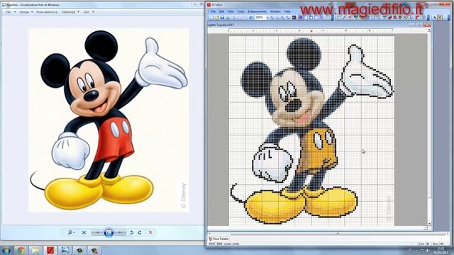Click the blue square view icon in toolbar
454x255 pixels.
pyautogui.click(x=300, y=18)
